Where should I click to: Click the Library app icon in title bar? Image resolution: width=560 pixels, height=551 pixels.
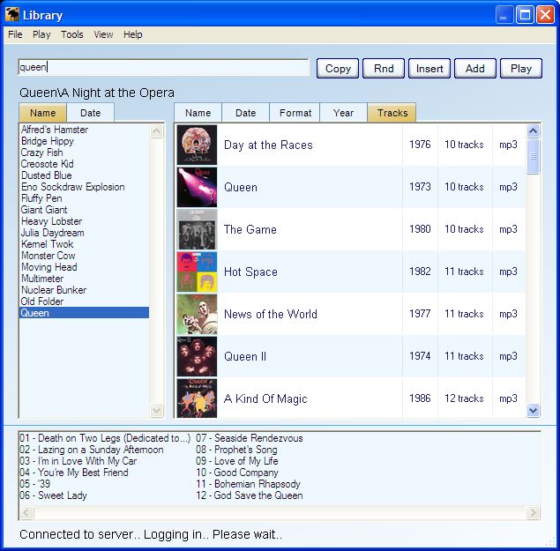tap(12, 15)
